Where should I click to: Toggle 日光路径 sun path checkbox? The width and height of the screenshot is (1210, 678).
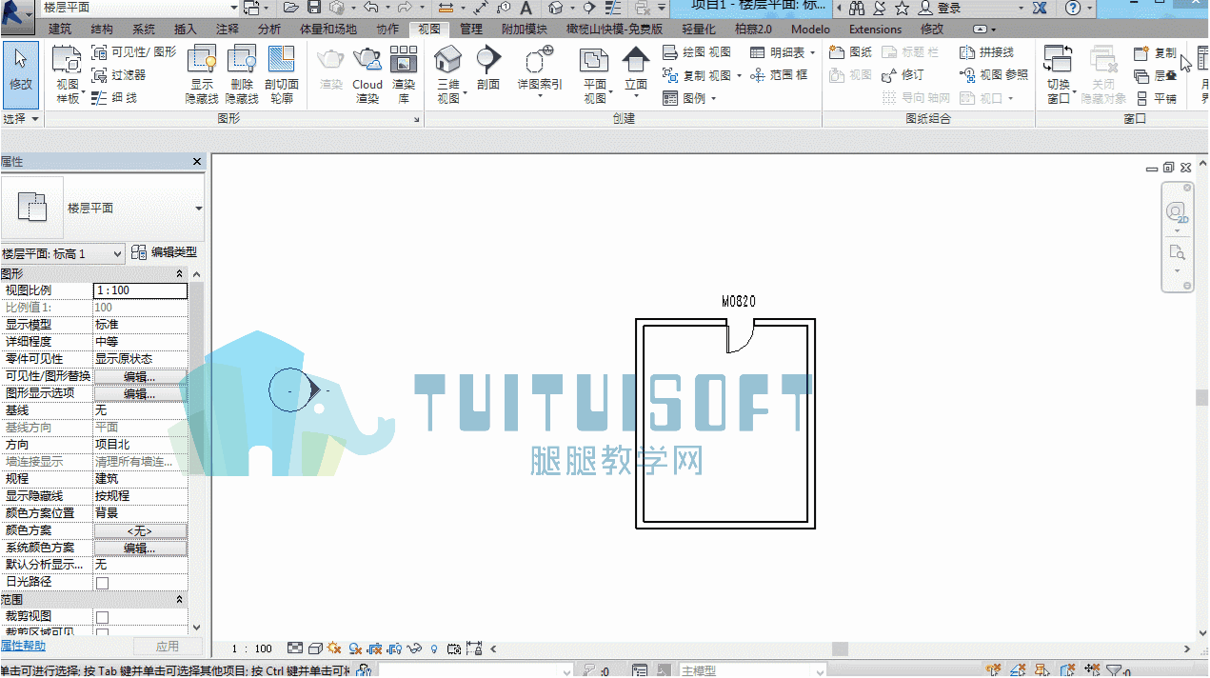[x=103, y=583]
